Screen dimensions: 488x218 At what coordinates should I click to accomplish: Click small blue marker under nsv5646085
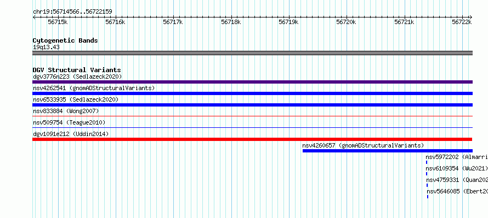point(428,197)
